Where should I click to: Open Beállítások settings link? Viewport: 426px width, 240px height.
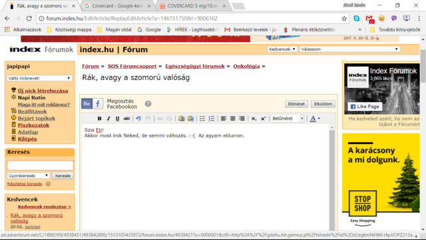(x=33, y=111)
